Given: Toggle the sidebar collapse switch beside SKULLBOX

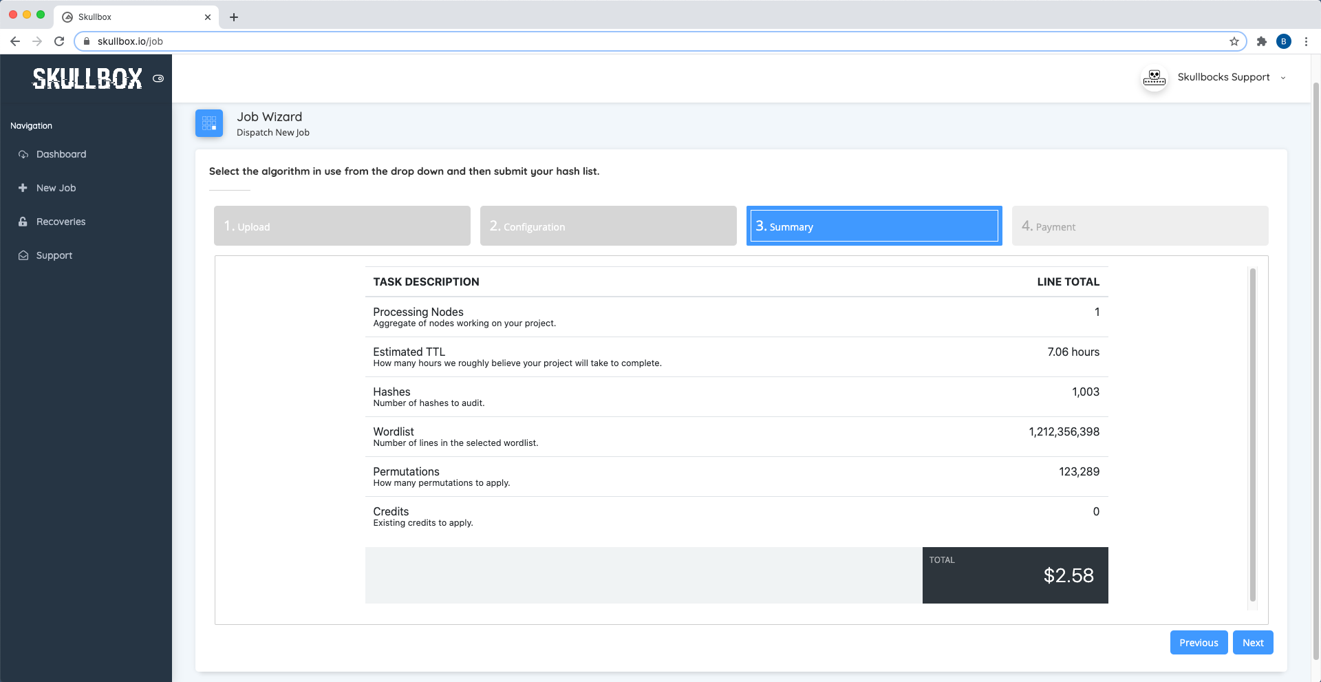Looking at the screenshot, I should [158, 78].
